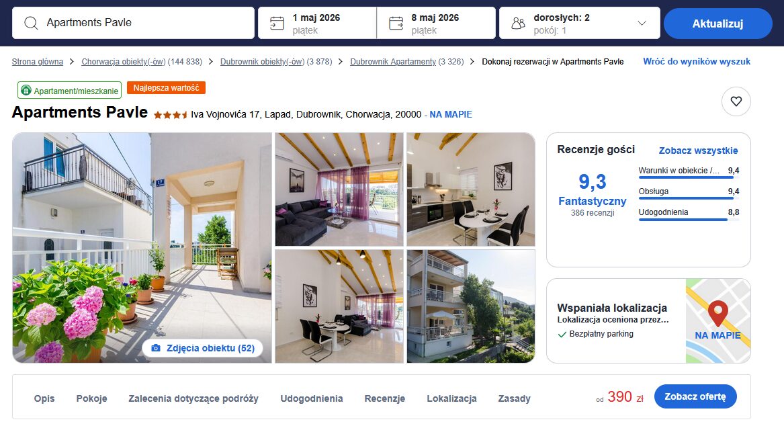Open the Recenzje tab
Viewport: 784px width, 430px height.
click(384, 398)
